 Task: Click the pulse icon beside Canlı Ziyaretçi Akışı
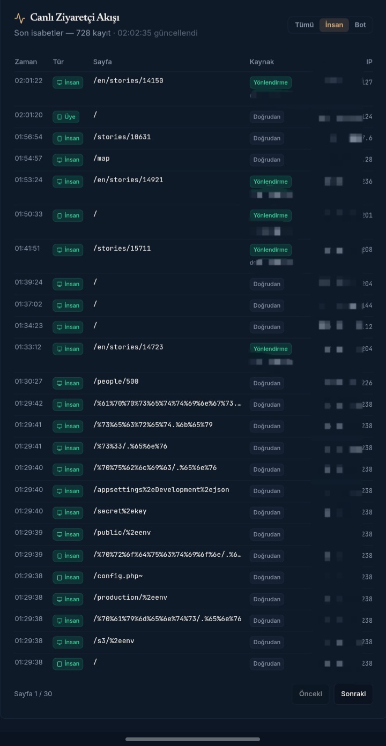tap(20, 18)
